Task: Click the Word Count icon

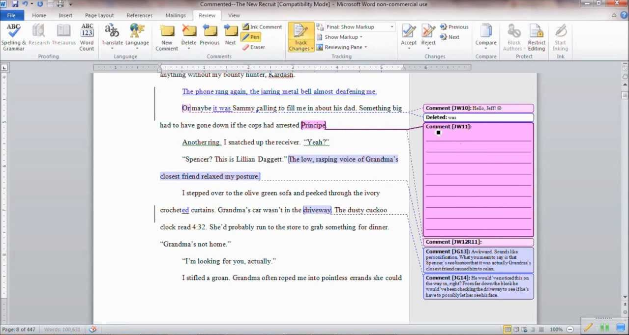Action: pos(87,37)
